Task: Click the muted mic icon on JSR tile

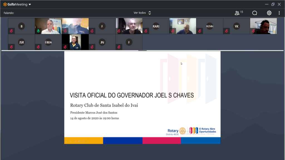Action: (x=11, y=47)
